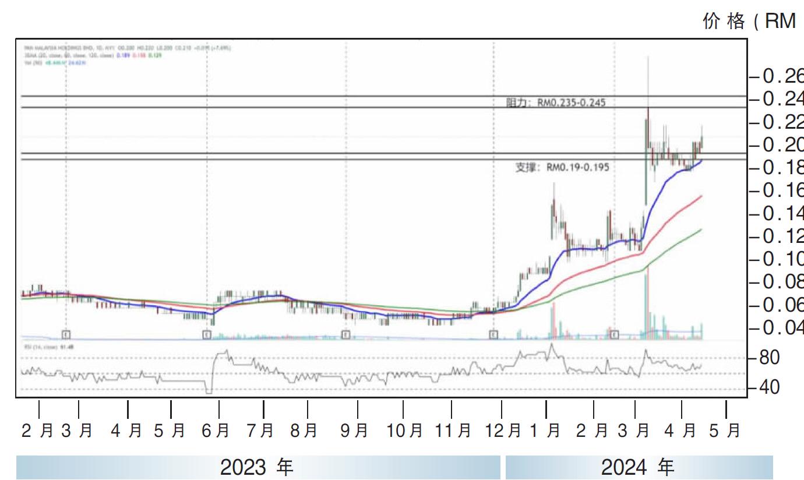Screen dimensions: 804x480
Task: Click the E event marker near March 2023
Action: (66, 334)
